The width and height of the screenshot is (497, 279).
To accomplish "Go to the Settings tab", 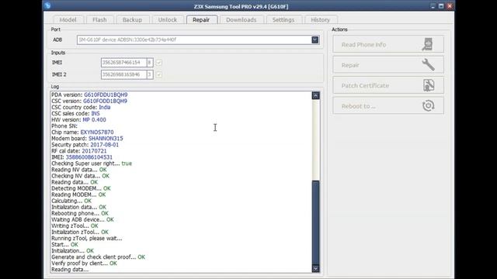I will pos(283,19).
